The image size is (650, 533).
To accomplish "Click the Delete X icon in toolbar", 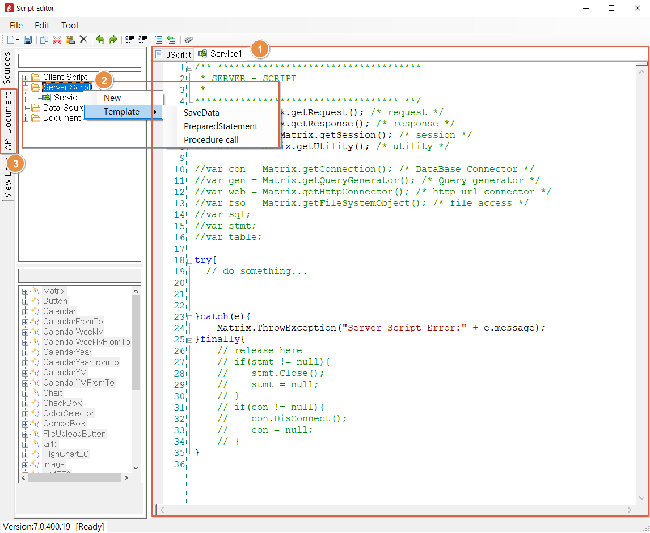I will (x=83, y=40).
